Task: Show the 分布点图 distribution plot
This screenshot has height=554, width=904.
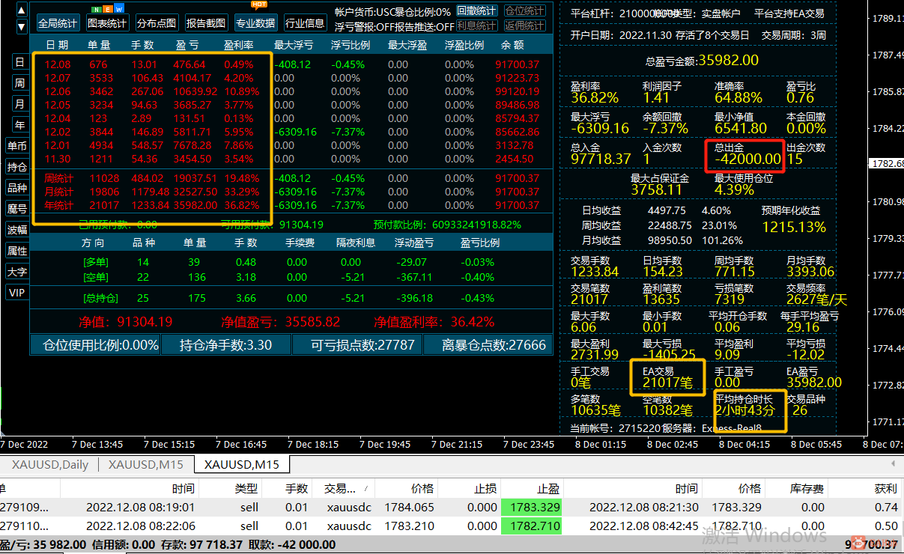Action: click(x=157, y=23)
